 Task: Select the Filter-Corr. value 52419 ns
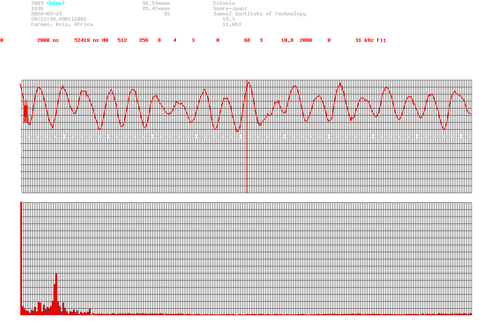coord(86,40)
